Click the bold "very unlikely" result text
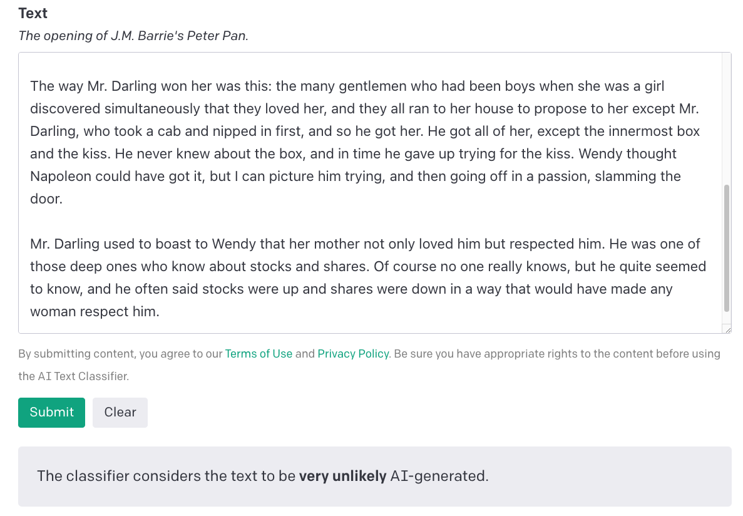 point(342,476)
